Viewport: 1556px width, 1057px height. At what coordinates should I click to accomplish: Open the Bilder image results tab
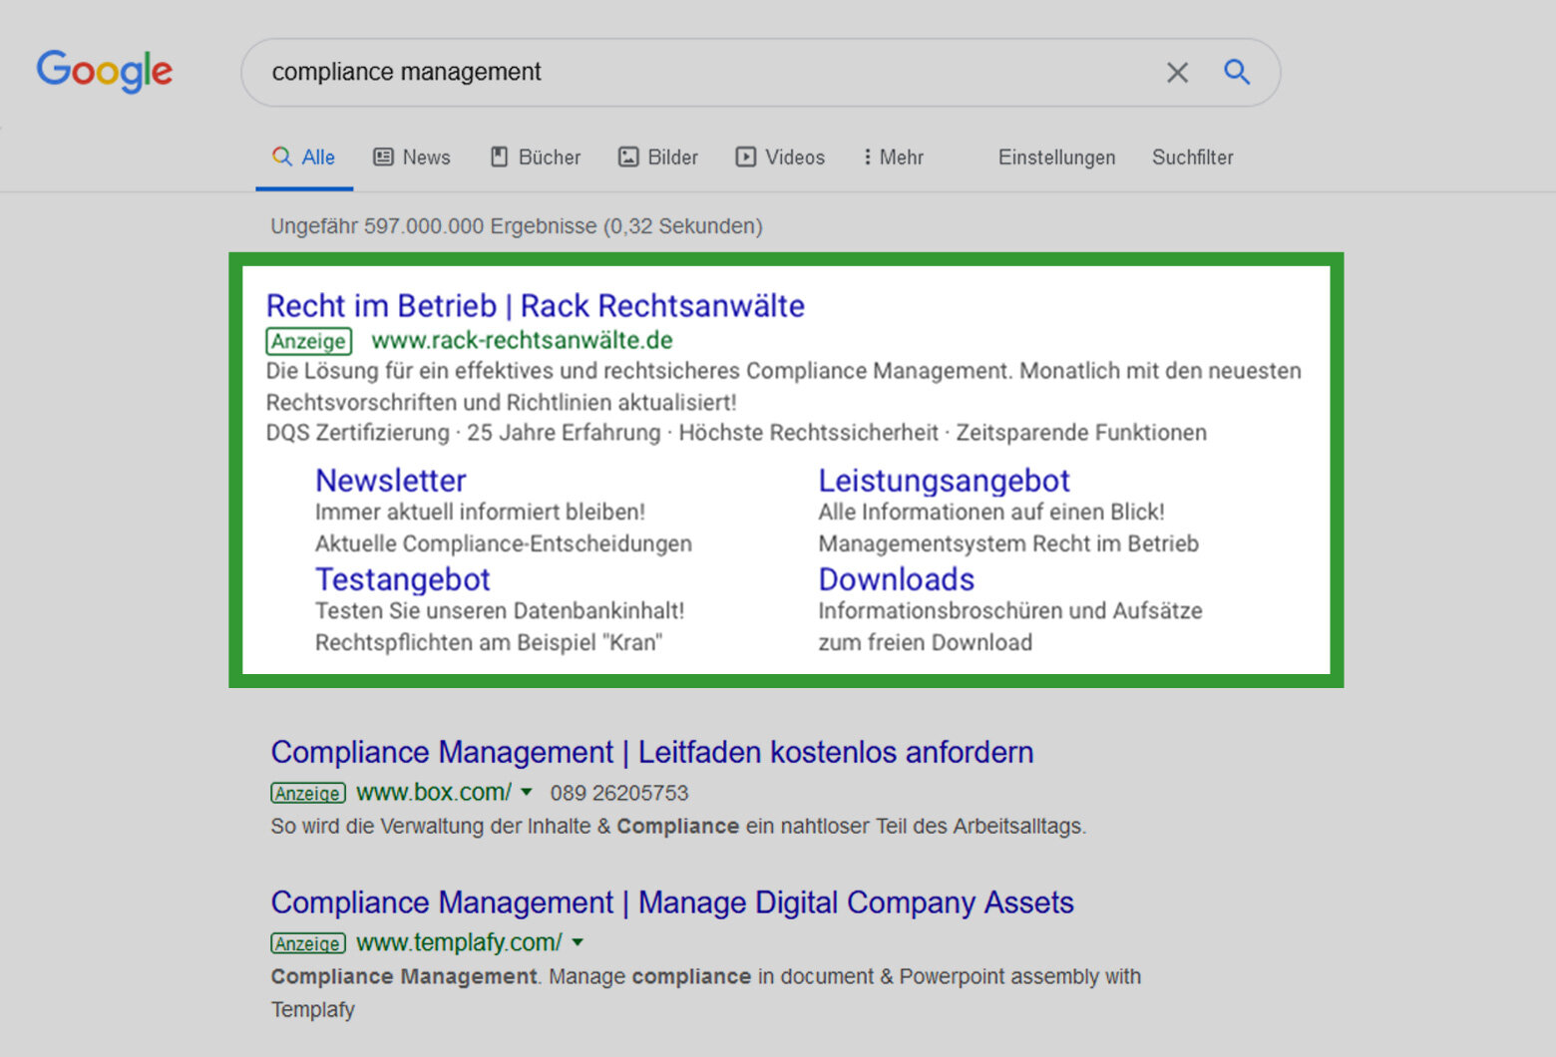point(658,158)
